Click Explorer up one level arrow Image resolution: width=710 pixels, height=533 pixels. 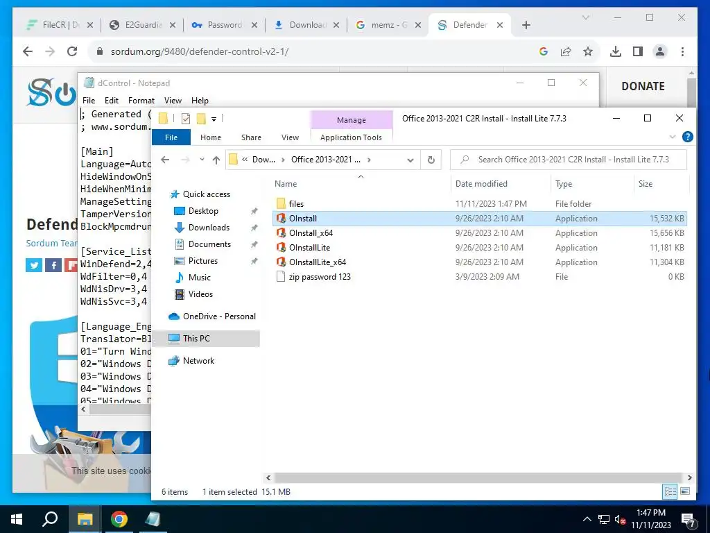(216, 160)
